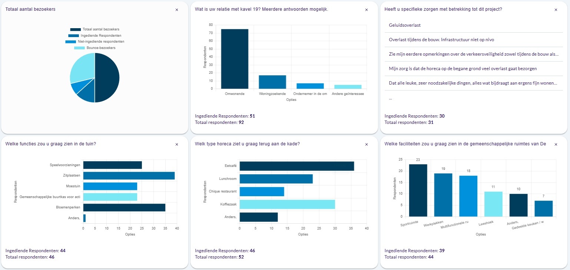Select the "Omwonende" bar in the relatie chart
Image resolution: width=570 pixels, height=270 pixels.
234,57
